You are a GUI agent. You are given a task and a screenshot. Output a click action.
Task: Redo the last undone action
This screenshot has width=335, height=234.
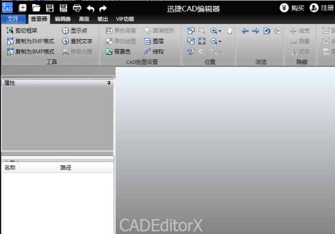[x=103, y=8]
